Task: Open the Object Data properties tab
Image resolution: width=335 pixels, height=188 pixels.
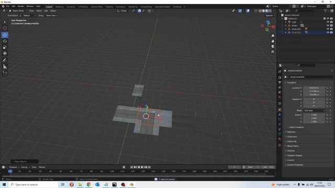Action: pos(280,134)
